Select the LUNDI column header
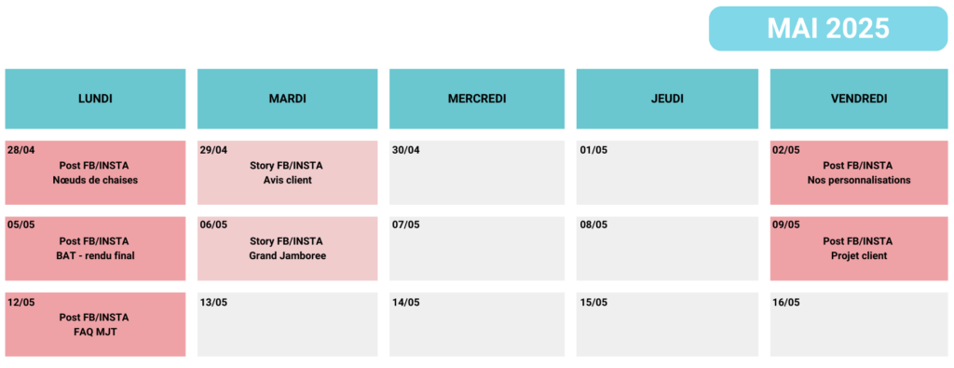This screenshot has width=954, height=368. 96,99
